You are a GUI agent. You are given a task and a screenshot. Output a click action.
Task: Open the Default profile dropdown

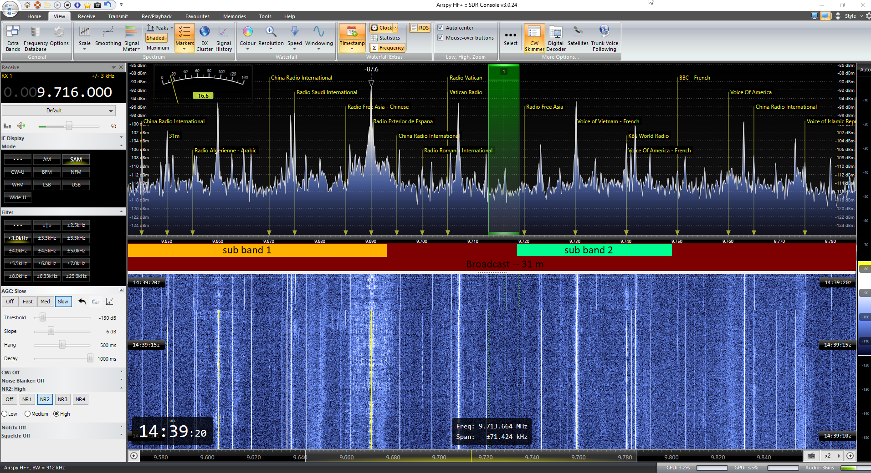click(58, 111)
